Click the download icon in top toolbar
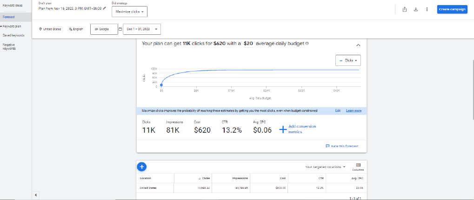This screenshot has height=200, width=474. pos(416,9)
